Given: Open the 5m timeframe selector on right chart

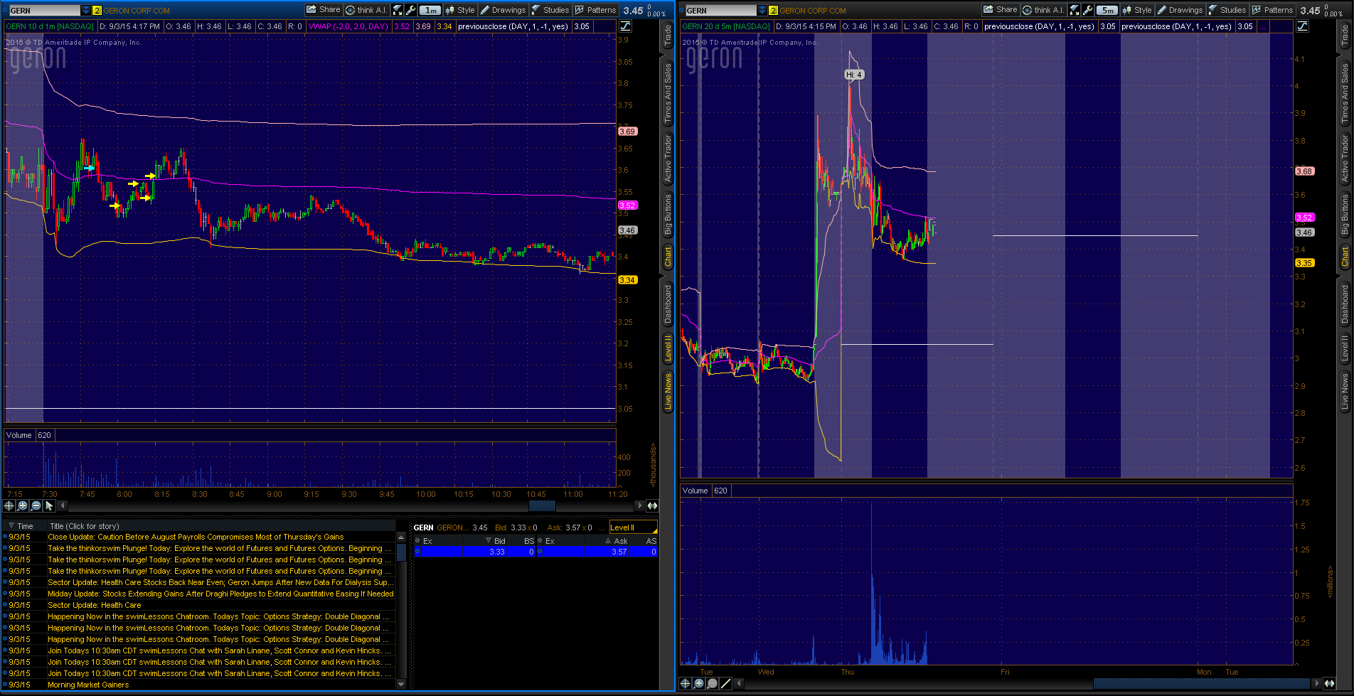Looking at the screenshot, I should [1107, 10].
